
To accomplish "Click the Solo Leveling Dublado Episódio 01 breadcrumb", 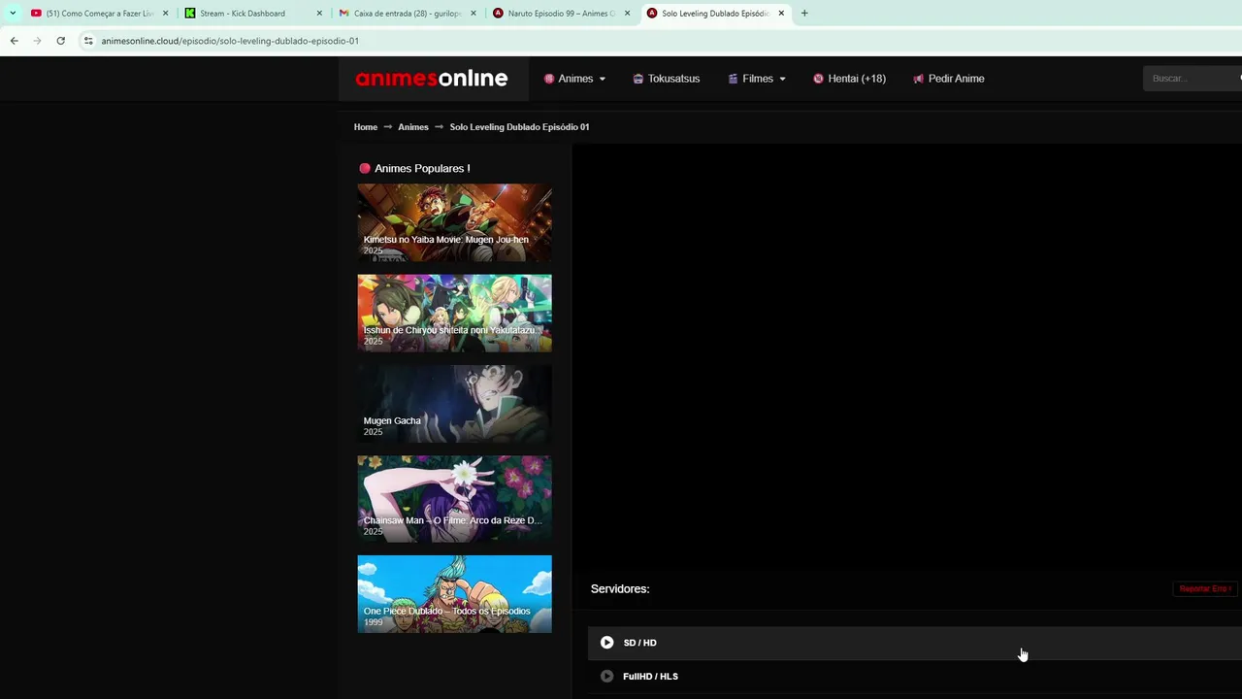I will click(519, 127).
